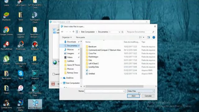Screen dimensions: 199x112
Task: Click the Abrir button
Action: pyautogui.click(x=133, y=96)
